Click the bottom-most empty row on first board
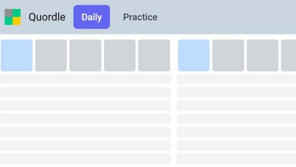The height and width of the screenshot is (167, 296). 86,159
